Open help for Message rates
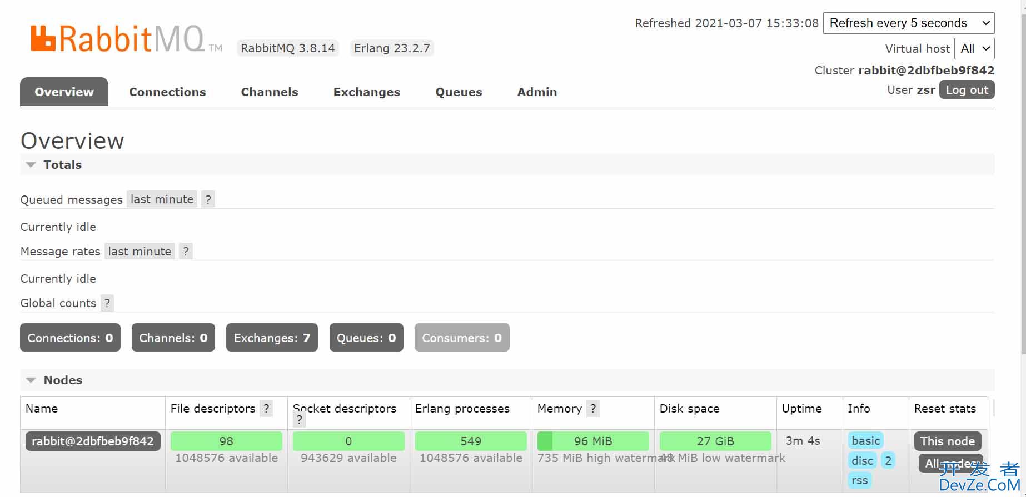The width and height of the screenshot is (1026, 497). [x=186, y=251]
